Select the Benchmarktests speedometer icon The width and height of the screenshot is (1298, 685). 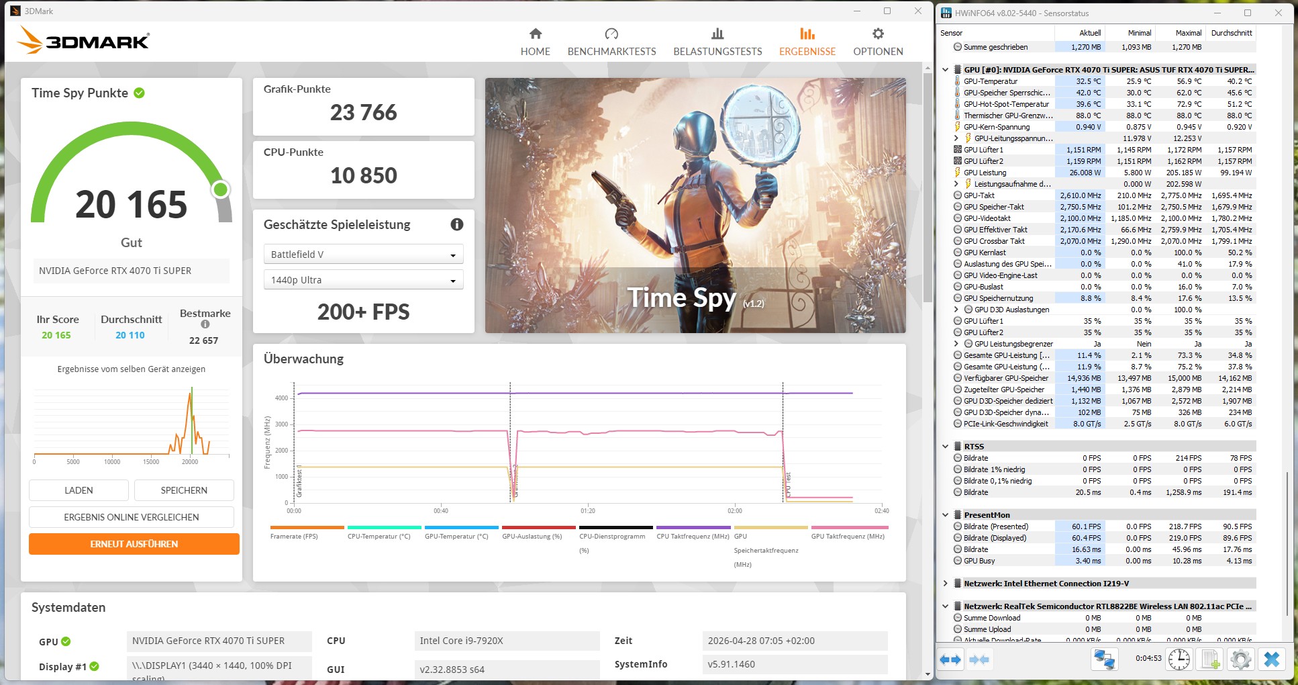[x=611, y=33]
